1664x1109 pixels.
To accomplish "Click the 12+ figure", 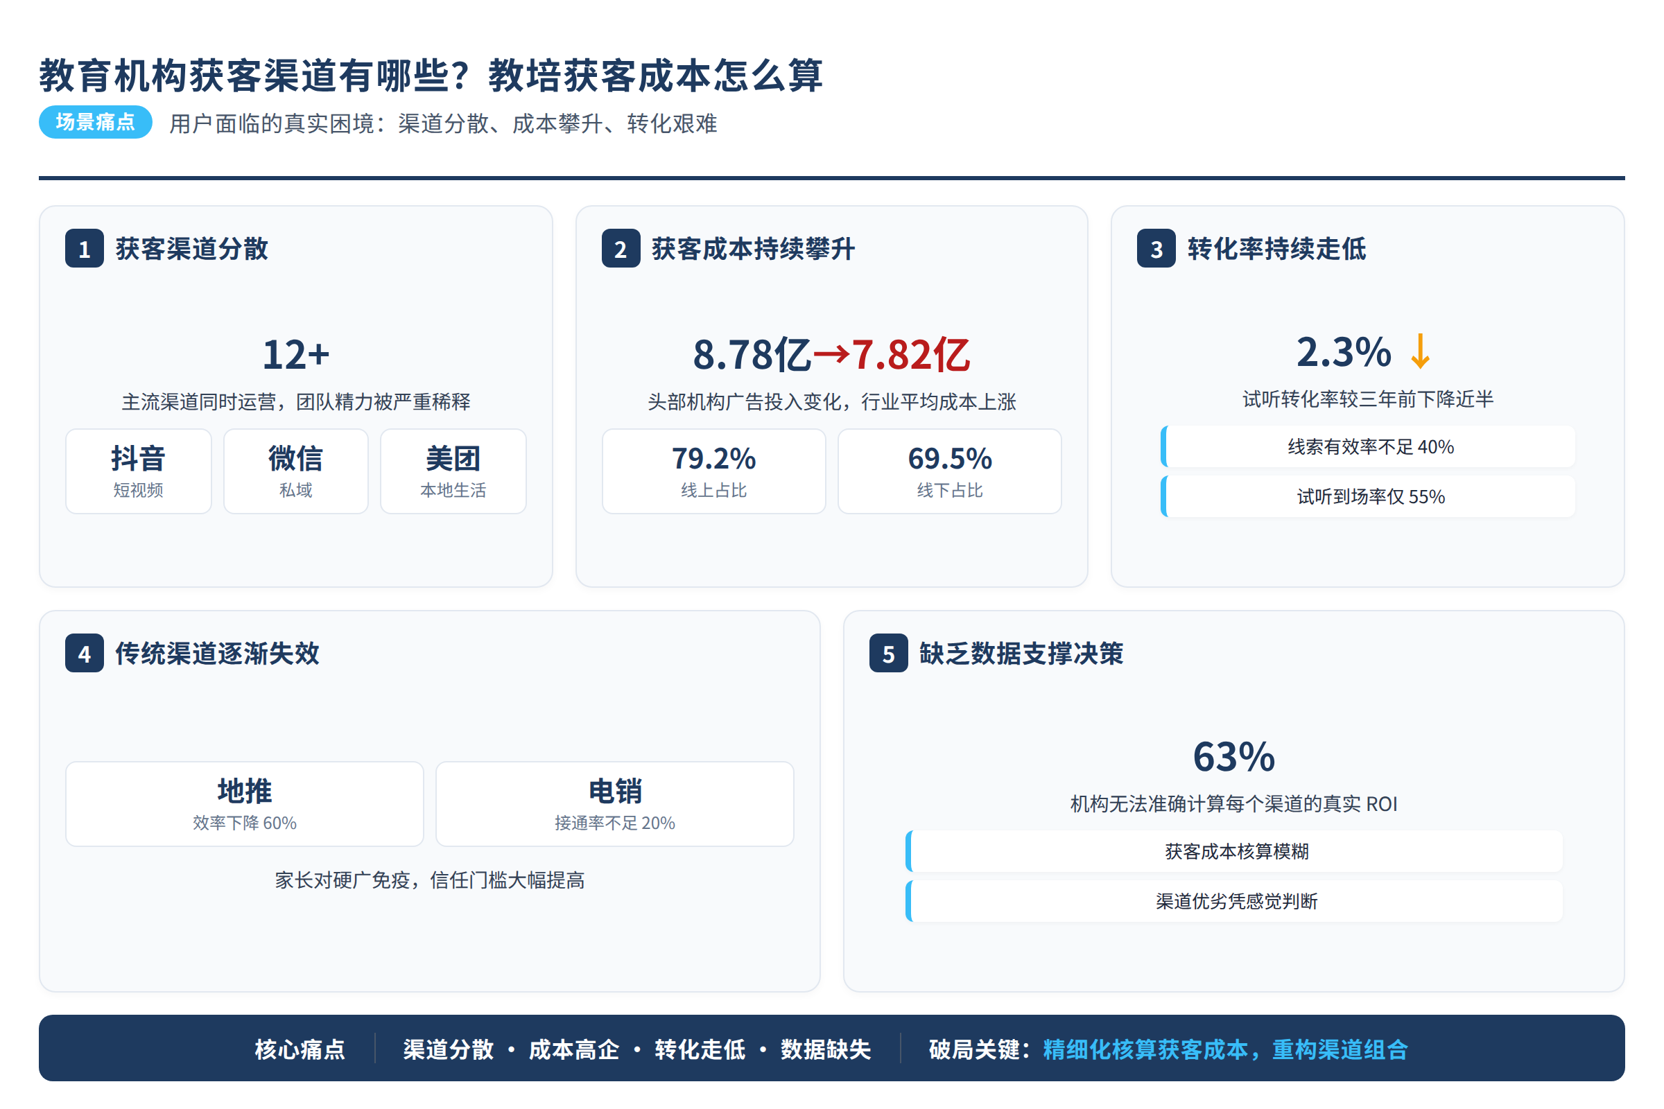I will coord(296,354).
